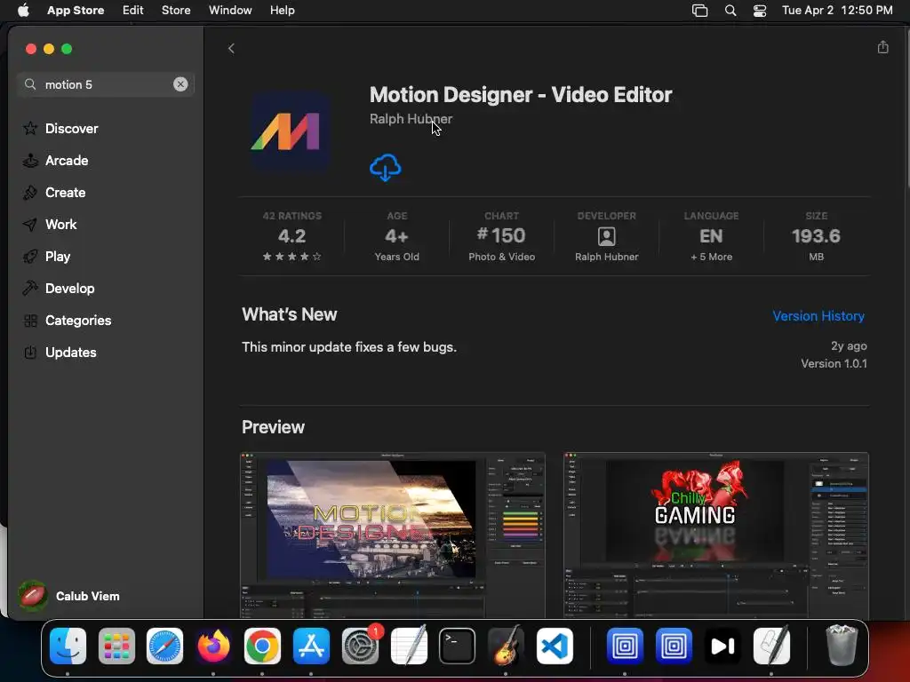Viewport: 910px width, 682px height.
Task: Open the first Motion Designer preview screenshot
Action: tap(393, 535)
